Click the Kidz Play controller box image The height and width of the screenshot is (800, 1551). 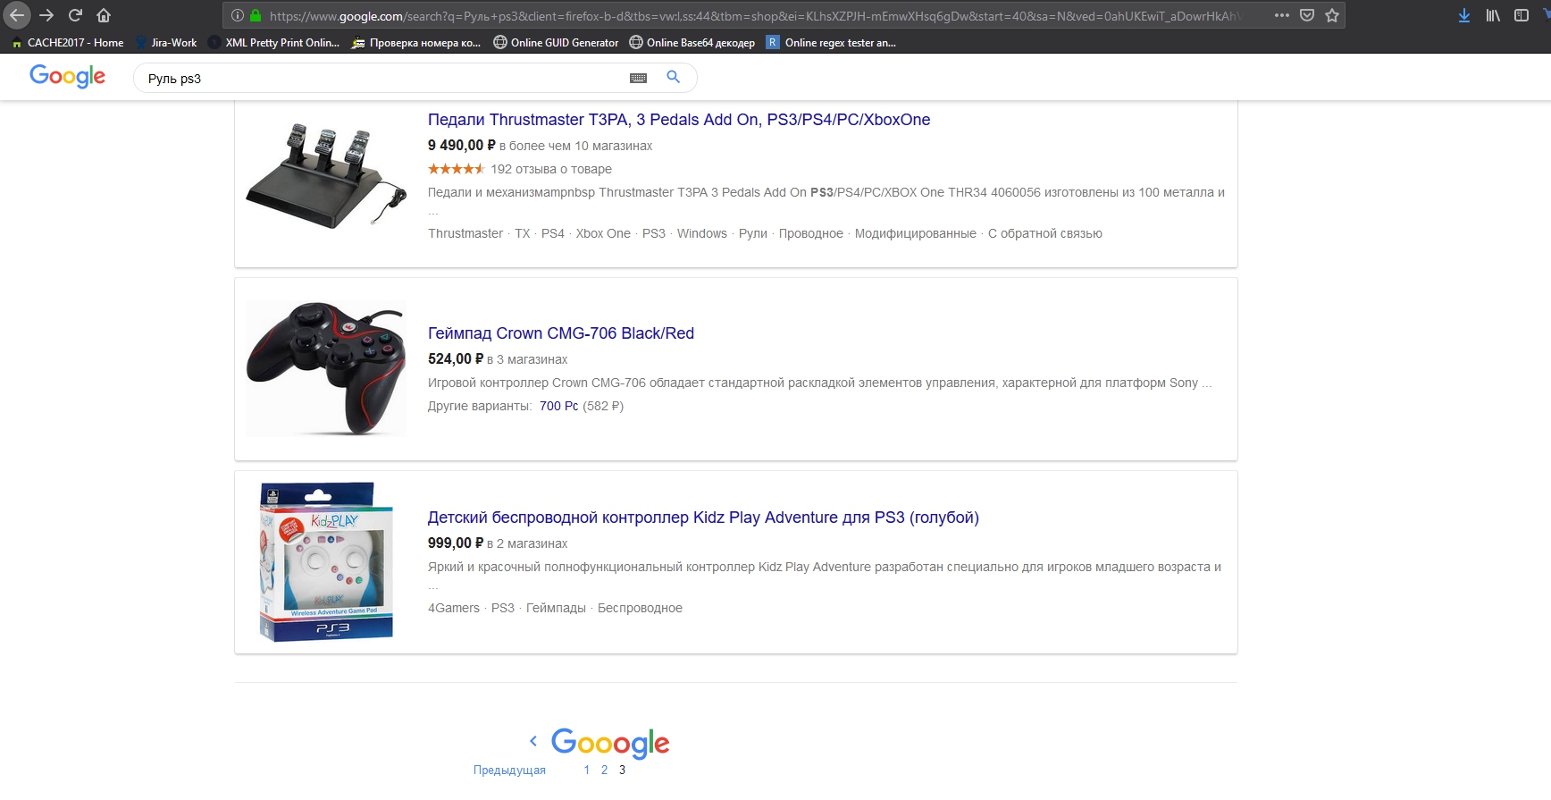pos(326,562)
